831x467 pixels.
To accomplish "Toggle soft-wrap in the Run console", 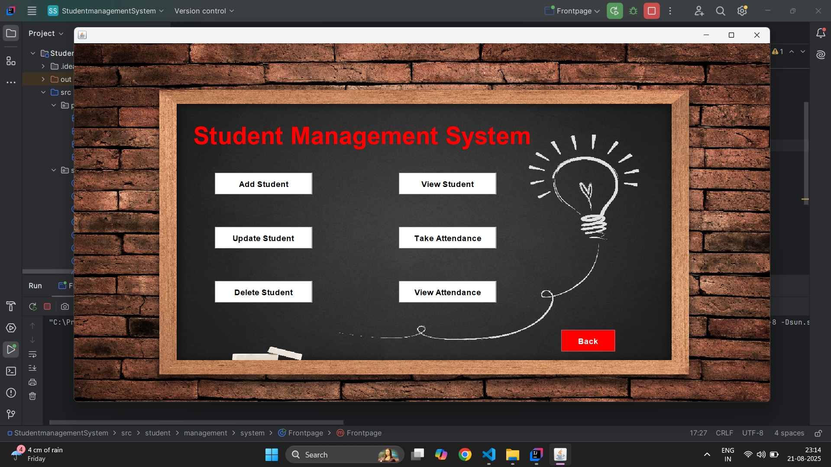I will click(32, 354).
